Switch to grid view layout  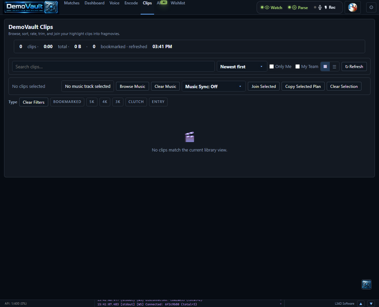pos(325,67)
